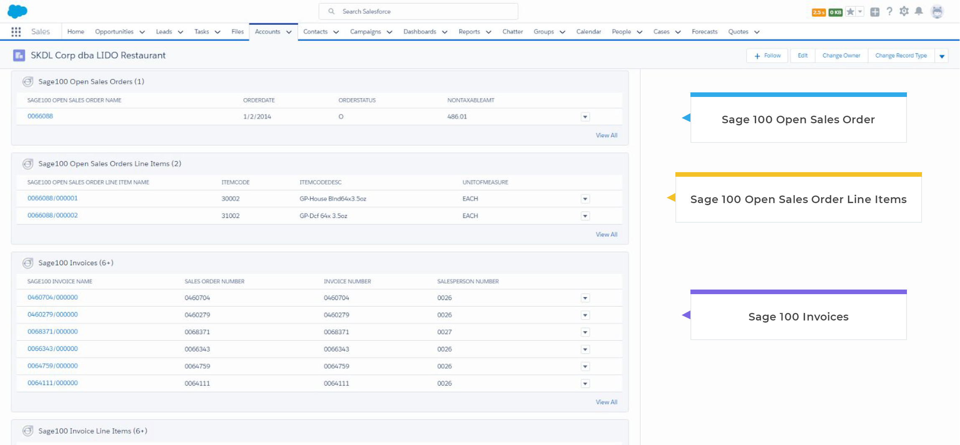Viewport: 960px width, 445px height.
Task: Open sales order 0066088 link
Action: [40, 116]
